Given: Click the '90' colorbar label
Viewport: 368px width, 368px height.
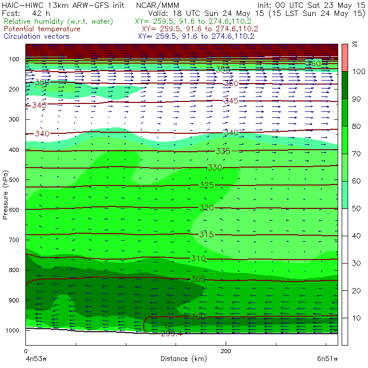Looking at the screenshot, I should tap(356, 99).
